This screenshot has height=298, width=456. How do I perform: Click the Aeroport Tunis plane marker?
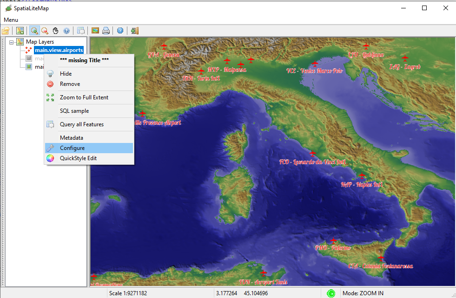coord(264,273)
